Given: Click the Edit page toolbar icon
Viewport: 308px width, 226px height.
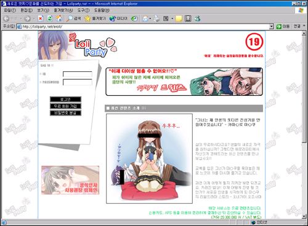Looking at the screenshot, I should [166, 18].
